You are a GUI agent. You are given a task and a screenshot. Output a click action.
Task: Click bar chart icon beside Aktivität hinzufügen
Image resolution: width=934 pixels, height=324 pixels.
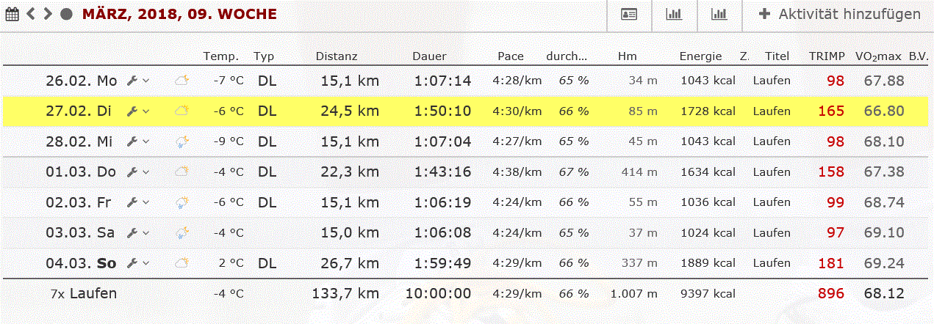click(x=719, y=15)
